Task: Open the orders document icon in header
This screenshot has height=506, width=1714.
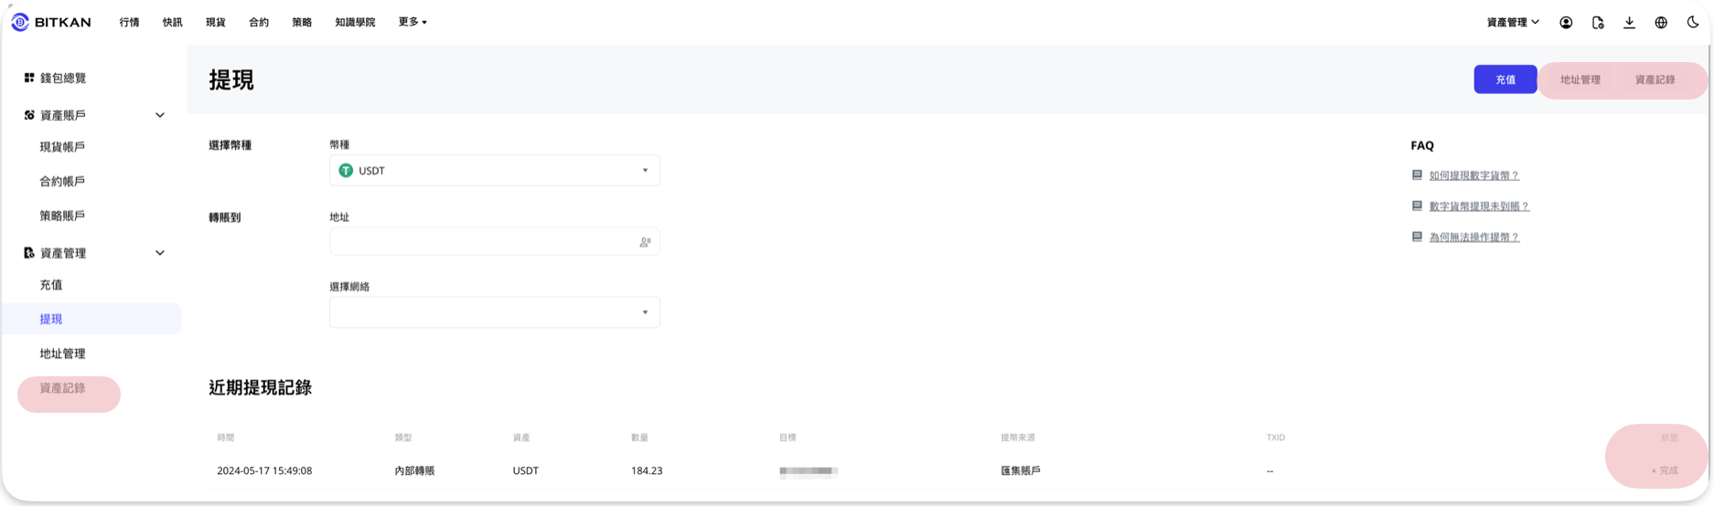Action: [1598, 23]
